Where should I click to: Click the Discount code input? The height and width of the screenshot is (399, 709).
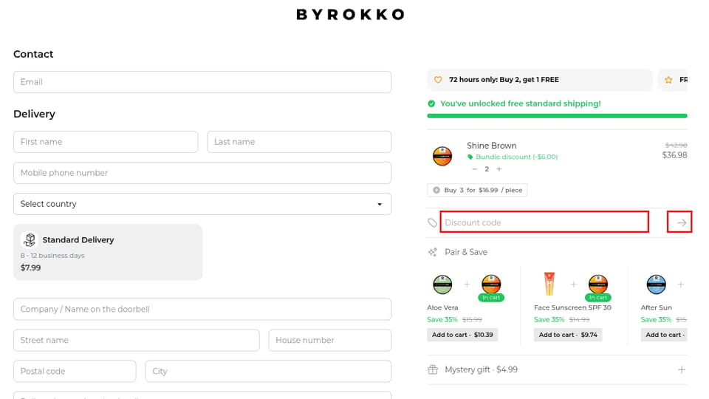(x=544, y=222)
